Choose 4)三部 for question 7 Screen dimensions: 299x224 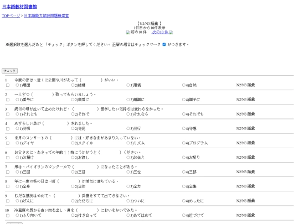[184, 172]
